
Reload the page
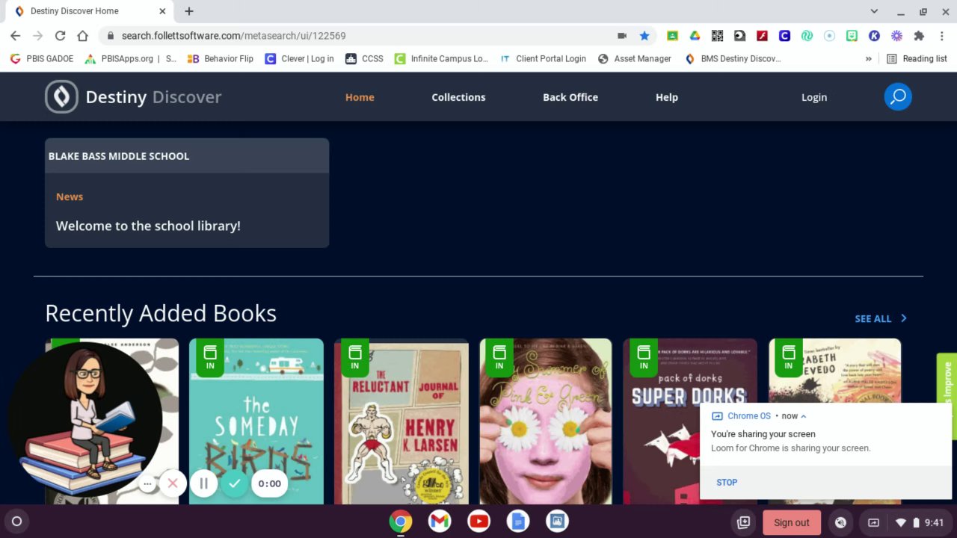coord(61,36)
